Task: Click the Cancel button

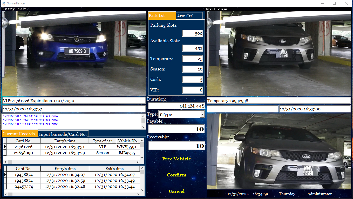Action: [x=177, y=191]
